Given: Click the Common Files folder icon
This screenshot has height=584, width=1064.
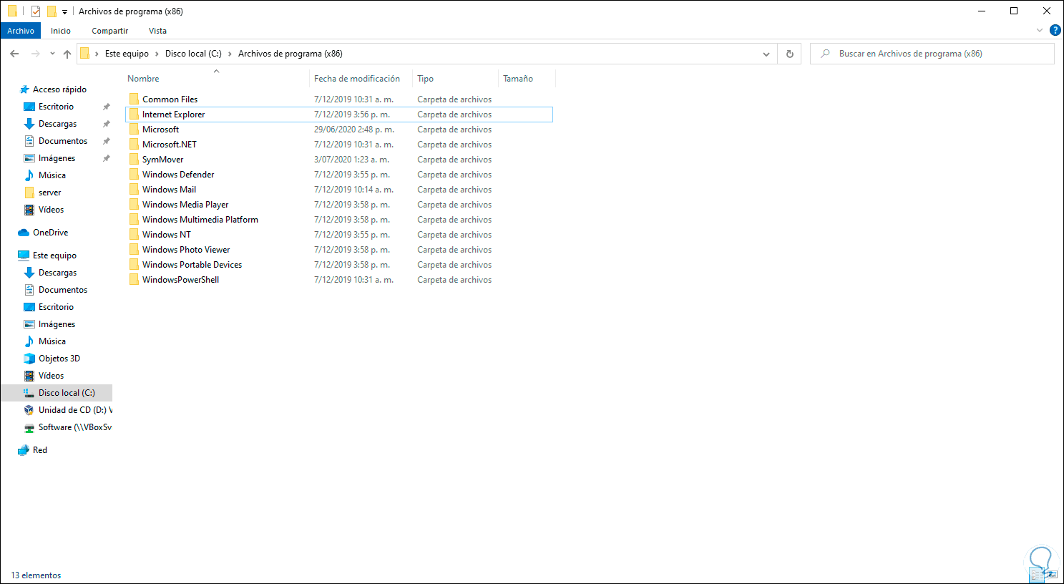Looking at the screenshot, I should click(x=134, y=99).
